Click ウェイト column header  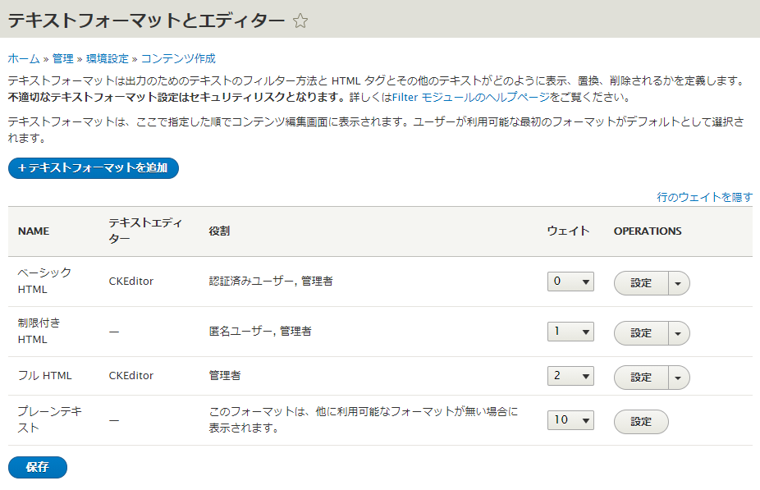pyautogui.click(x=568, y=231)
